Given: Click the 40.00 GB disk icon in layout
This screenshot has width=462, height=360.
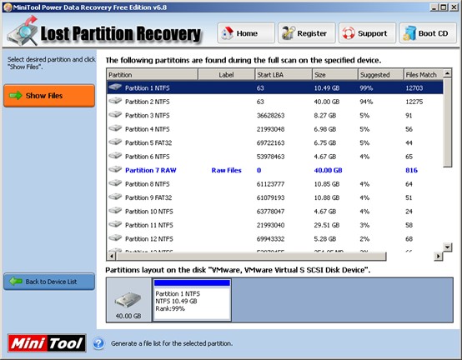Looking at the screenshot, I should click(x=128, y=300).
